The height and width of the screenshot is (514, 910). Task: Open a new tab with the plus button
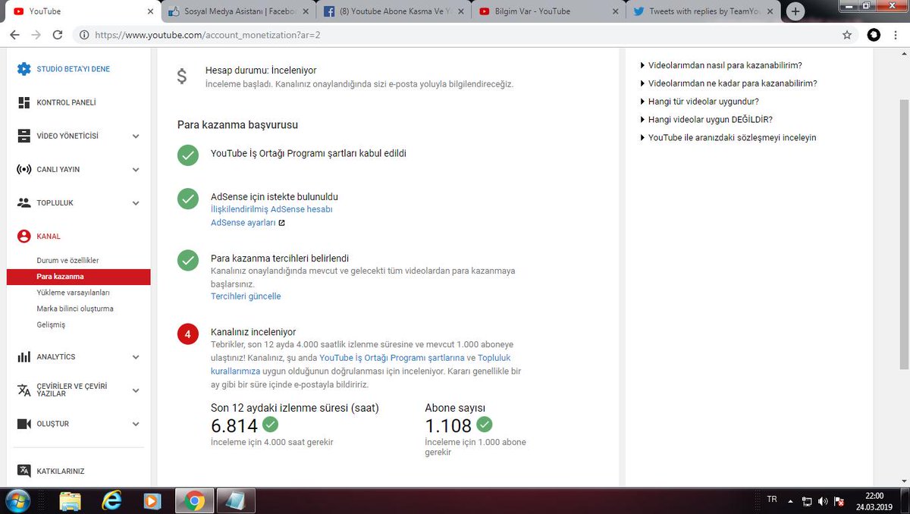(795, 11)
